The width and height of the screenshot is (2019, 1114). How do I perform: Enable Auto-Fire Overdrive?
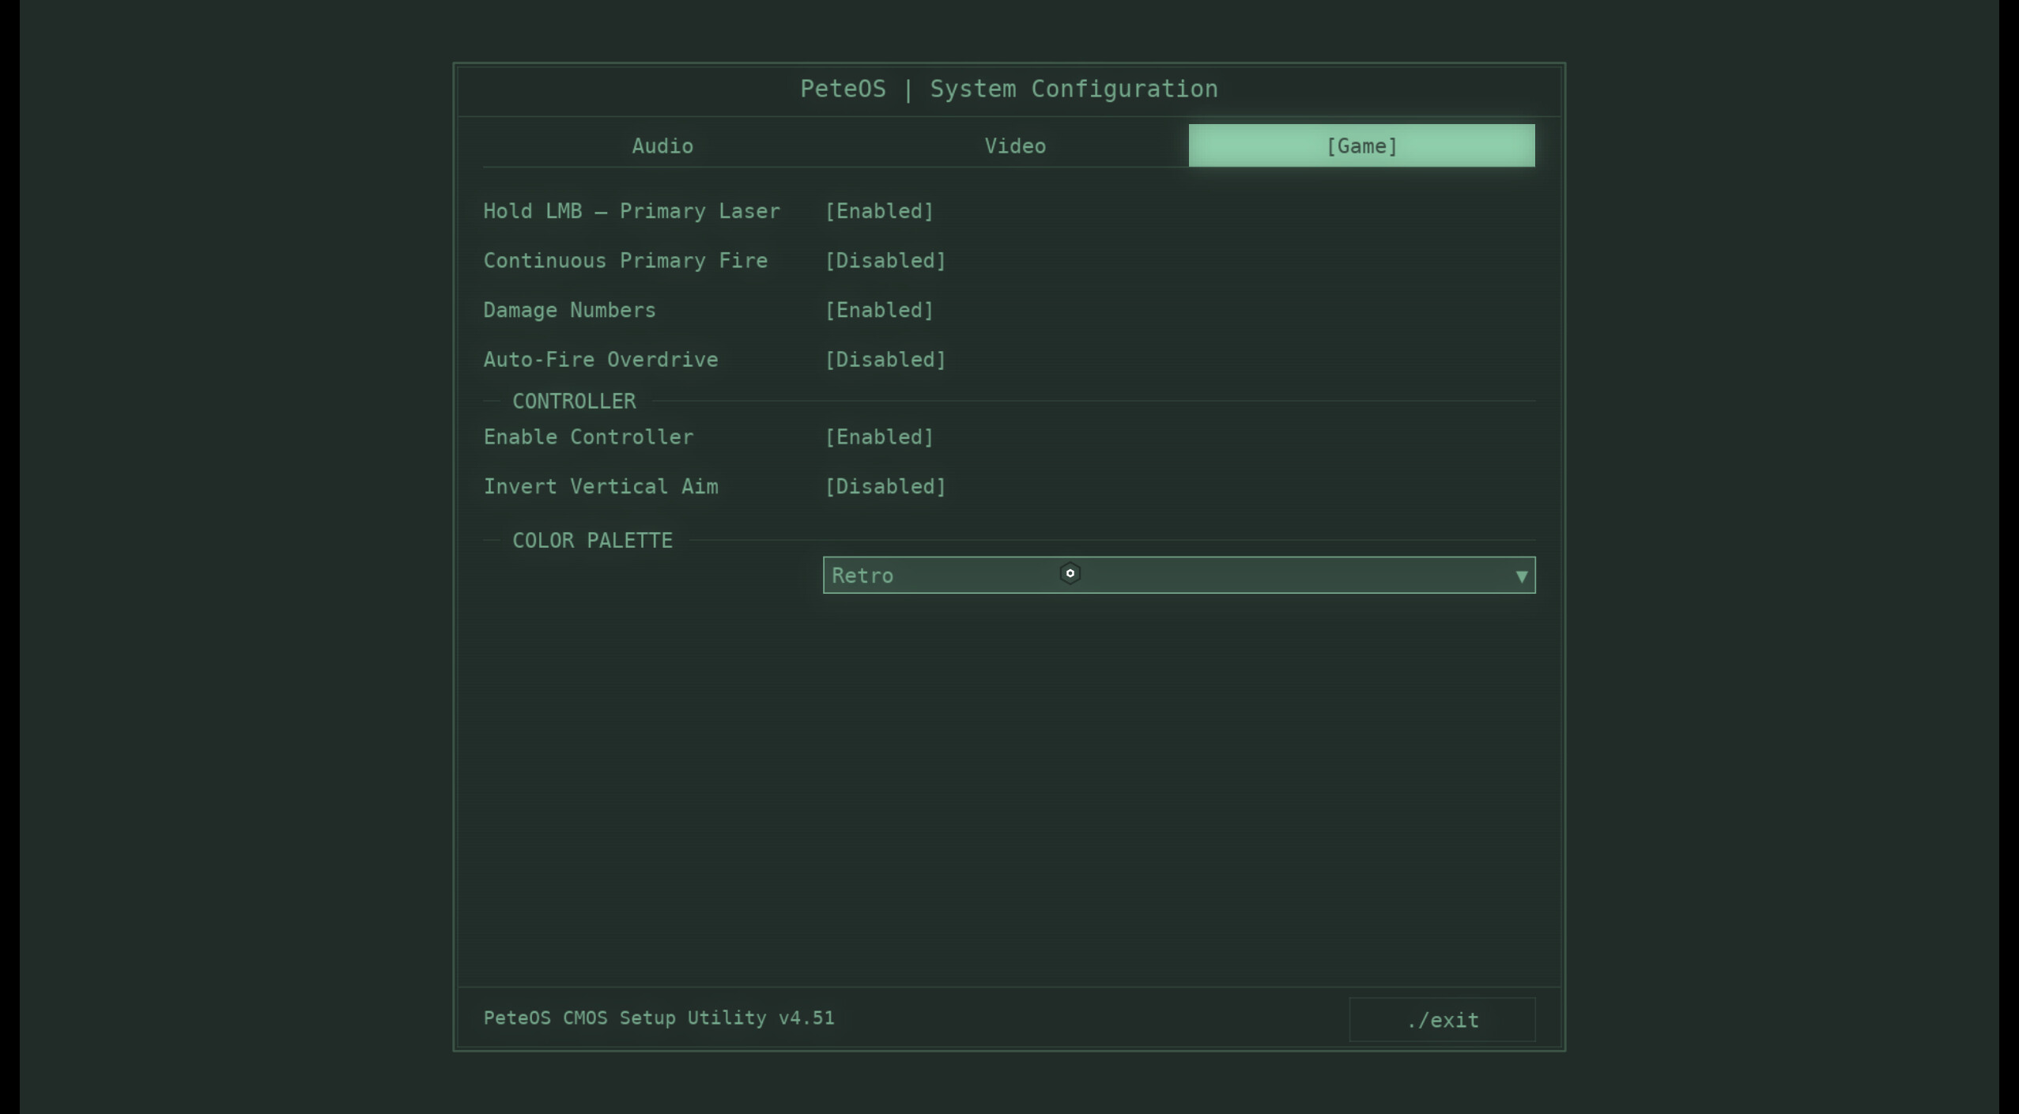click(885, 360)
